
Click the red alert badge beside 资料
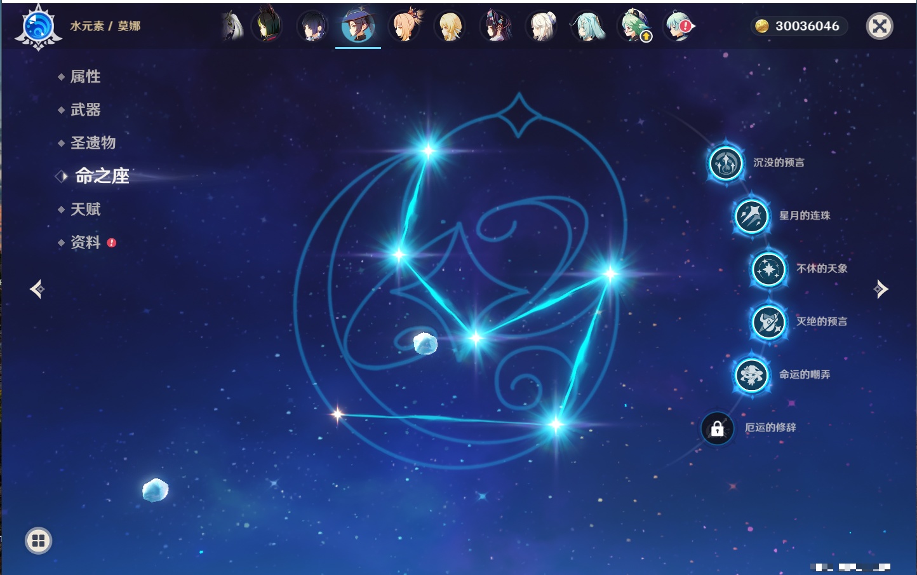(112, 243)
